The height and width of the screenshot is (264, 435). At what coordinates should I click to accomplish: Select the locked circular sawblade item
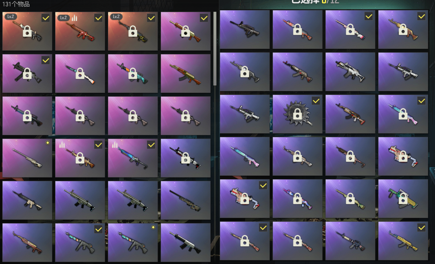[297, 114]
